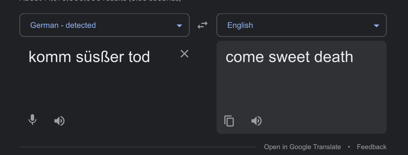Send feedback via the Feedback link

tap(372, 147)
